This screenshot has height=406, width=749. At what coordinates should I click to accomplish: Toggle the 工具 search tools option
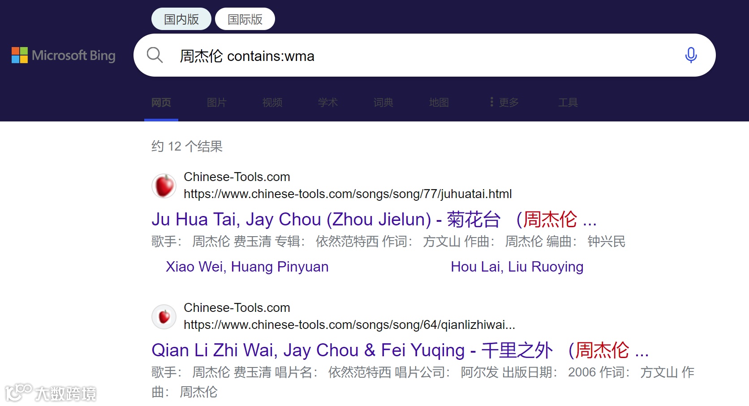[x=568, y=102]
